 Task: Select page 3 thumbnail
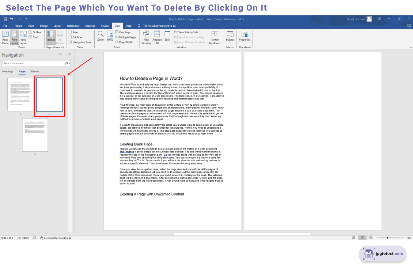pyautogui.click(x=35, y=135)
